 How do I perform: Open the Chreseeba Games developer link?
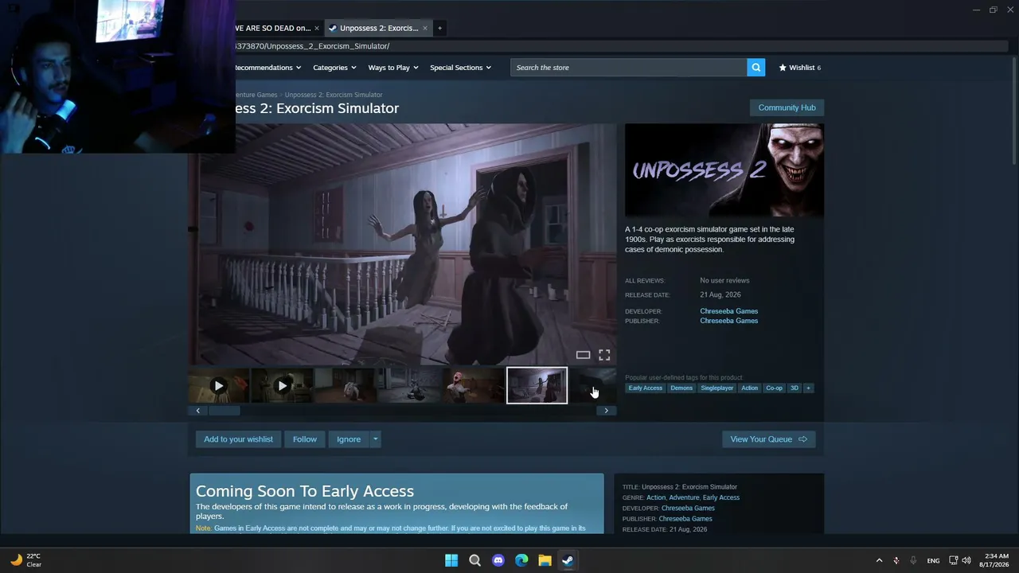[x=728, y=311]
